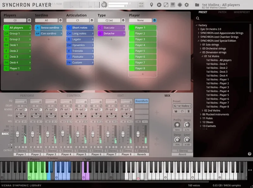Select the Con sordino slot

coord(49,33)
